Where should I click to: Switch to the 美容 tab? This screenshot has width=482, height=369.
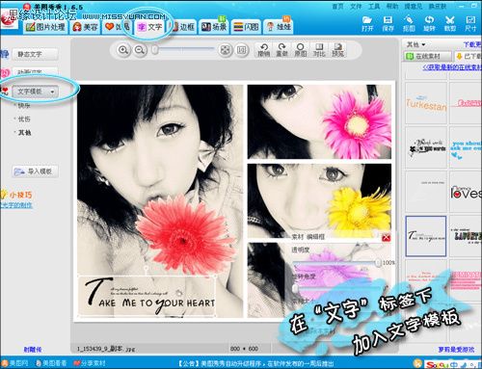tap(85, 27)
